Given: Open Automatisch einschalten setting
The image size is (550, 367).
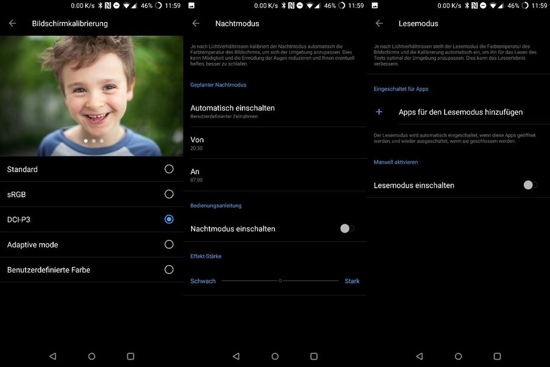Looking at the screenshot, I should pos(275,111).
